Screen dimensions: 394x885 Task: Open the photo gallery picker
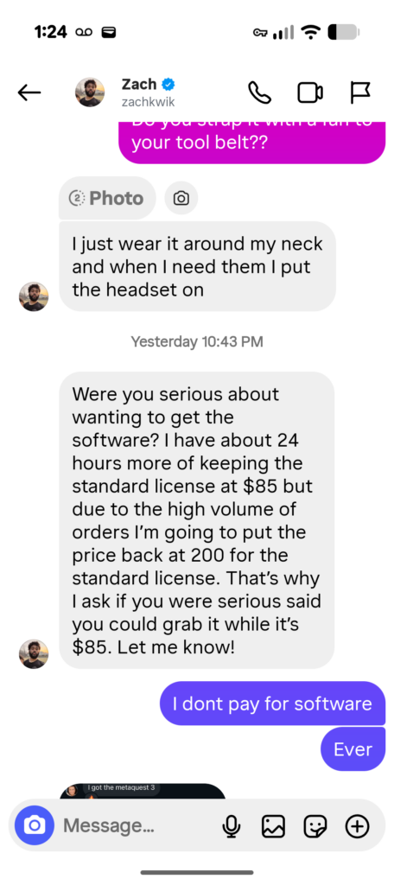[273, 827]
